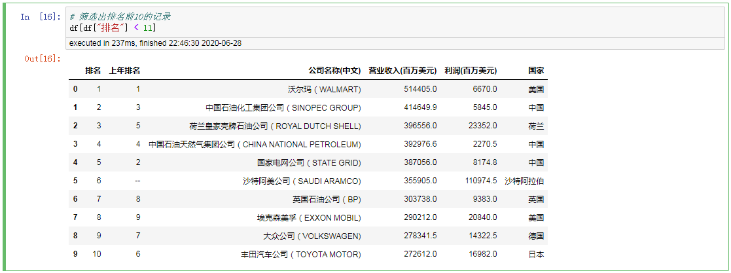Select the 排名 column header
731x273 pixels.
coord(93,71)
